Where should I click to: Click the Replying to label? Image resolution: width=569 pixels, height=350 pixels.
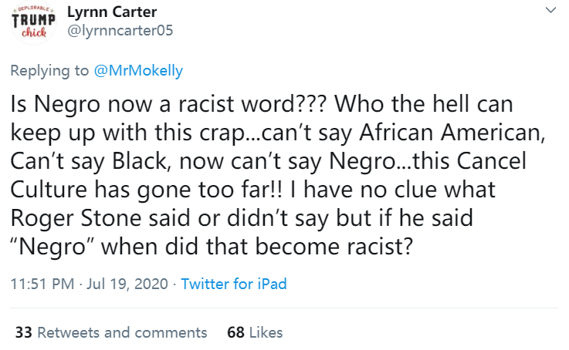click(x=49, y=70)
